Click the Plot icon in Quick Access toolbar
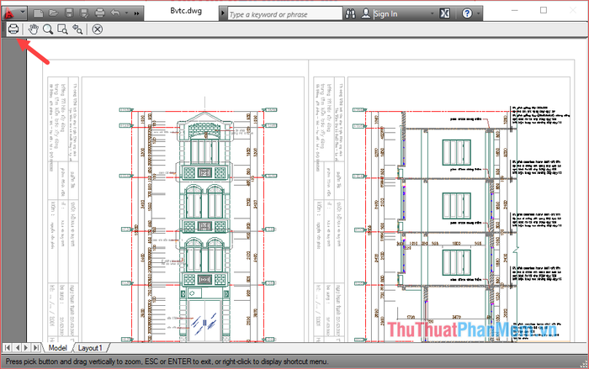Screen dimensions: 589x369 100,13
